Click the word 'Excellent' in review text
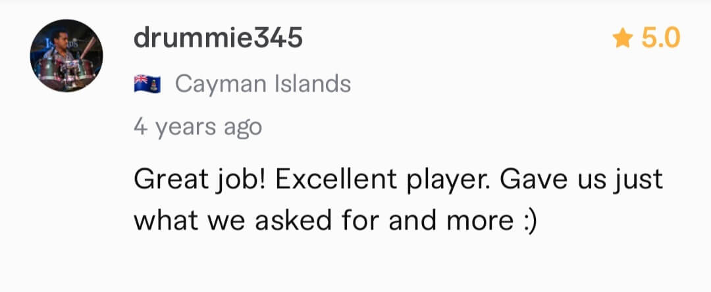This screenshot has width=711, height=292. (x=336, y=180)
